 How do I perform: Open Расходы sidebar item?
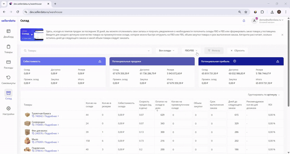point(8,64)
